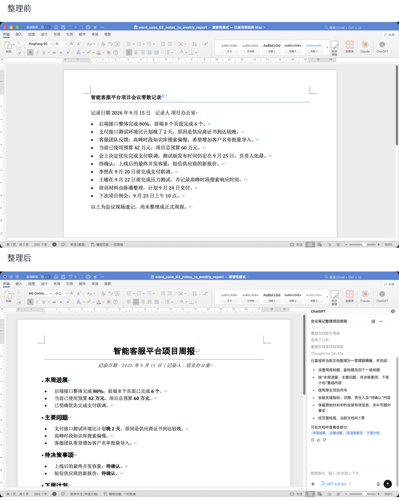The height and width of the screenshot is (501, 399).
Task: Open the 布局 tab in the upper Word window
Action: click(x=57, y=34)
